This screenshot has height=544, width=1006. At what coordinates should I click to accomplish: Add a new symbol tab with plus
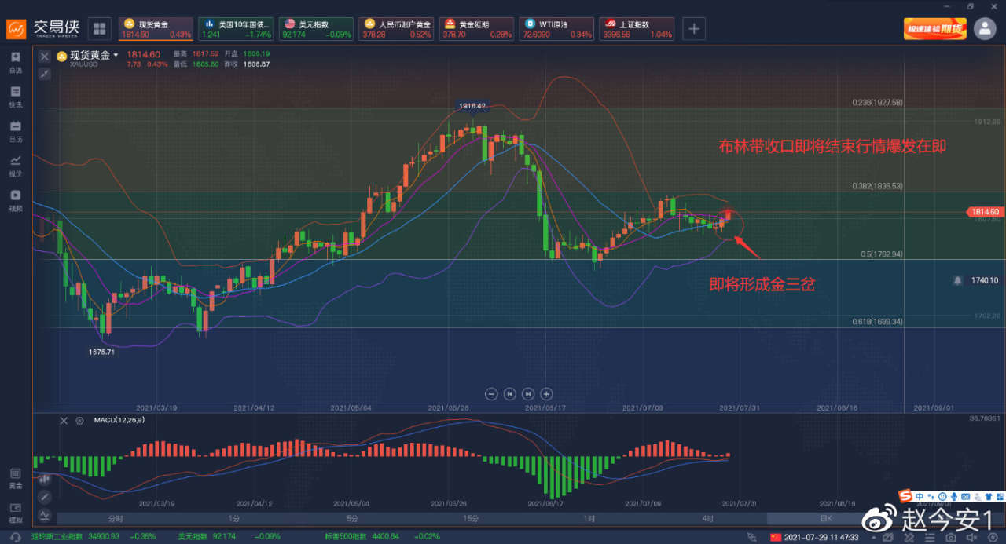[x=693, y=29]
